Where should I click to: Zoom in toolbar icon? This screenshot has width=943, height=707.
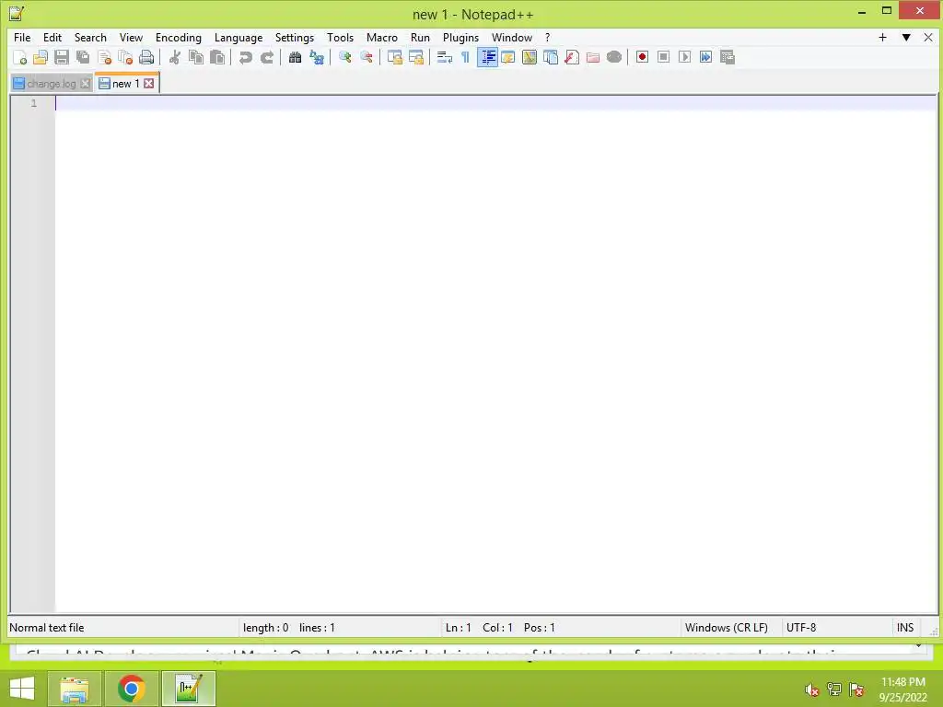tap(345, 57)
